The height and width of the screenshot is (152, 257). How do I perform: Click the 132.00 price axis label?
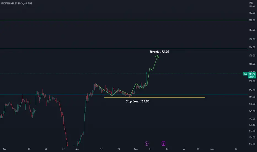pyautogui.click(x=252, y=144)
